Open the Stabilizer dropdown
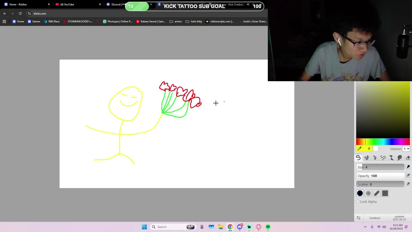 pos(407,149)
